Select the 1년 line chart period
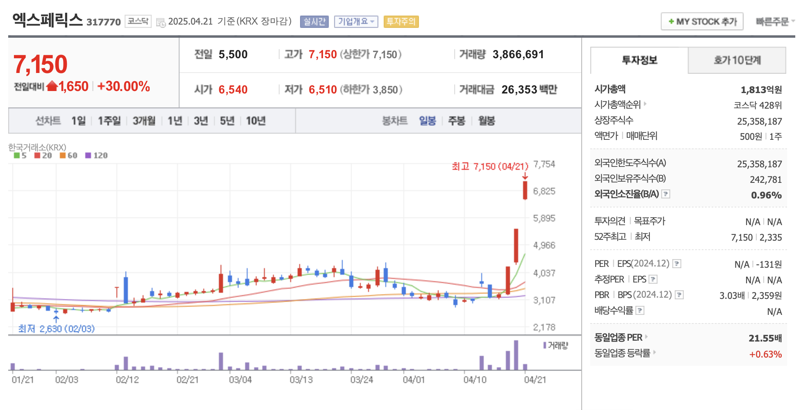Image resolution: width=801 pixels, height=410 pixels. tap(175, 121)
